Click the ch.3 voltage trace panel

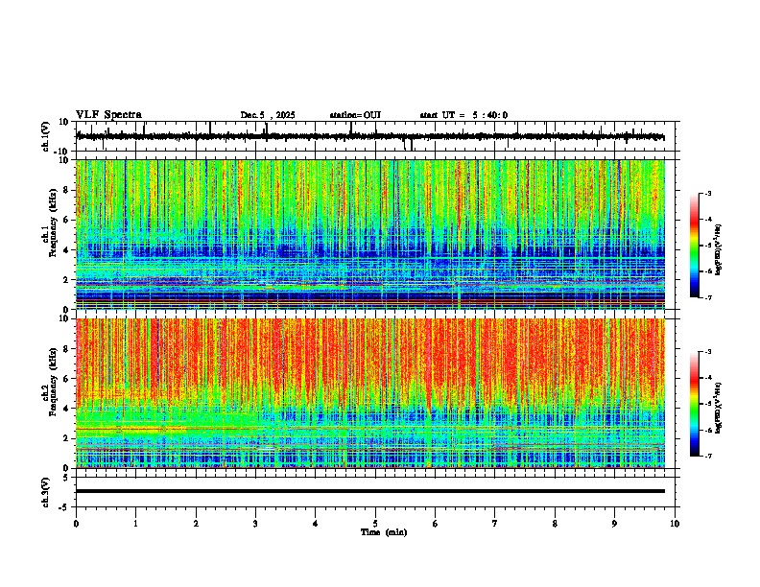pyautogui.click(x=377, y=492)
